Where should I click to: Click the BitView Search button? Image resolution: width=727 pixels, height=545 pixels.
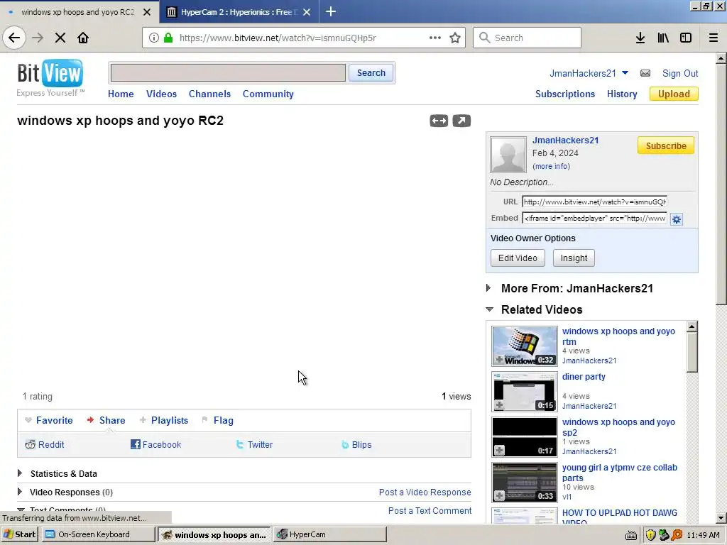point(371,73)
